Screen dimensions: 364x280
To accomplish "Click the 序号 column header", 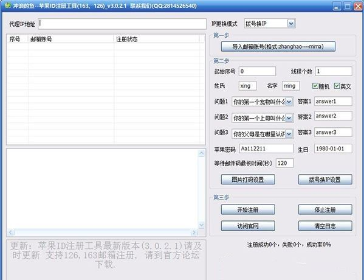I will pos(18,39).
